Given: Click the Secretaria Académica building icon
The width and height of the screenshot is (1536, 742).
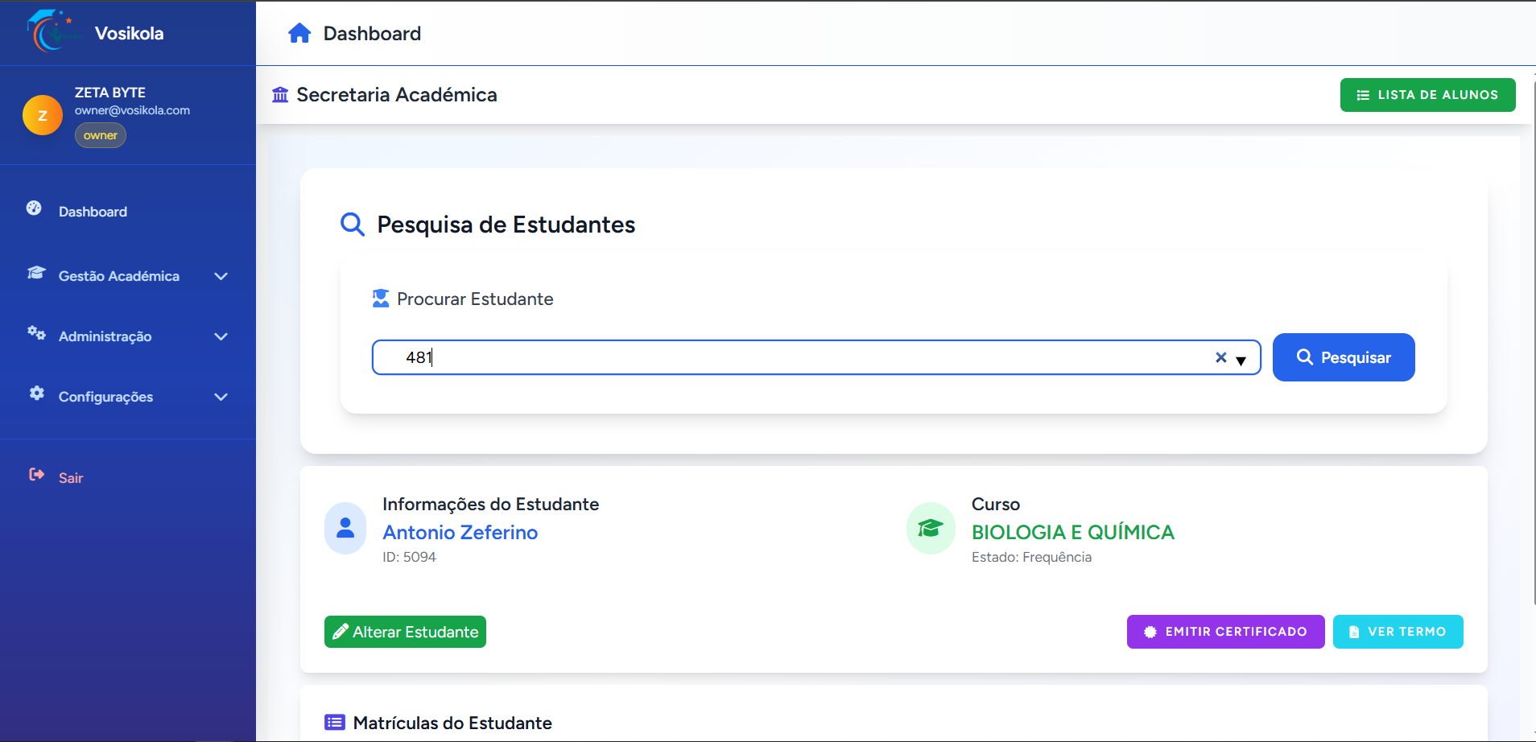Looking at the screenshot, I should (x=280, y=95).
